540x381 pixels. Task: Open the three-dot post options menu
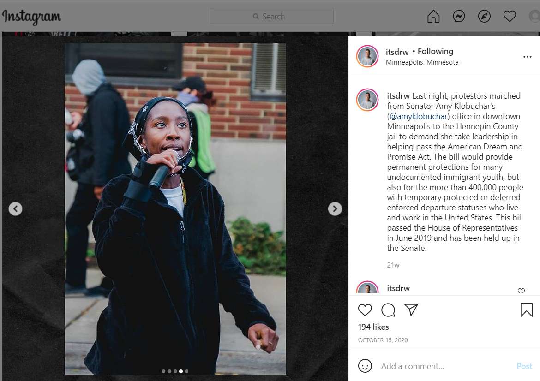point(527,57)
